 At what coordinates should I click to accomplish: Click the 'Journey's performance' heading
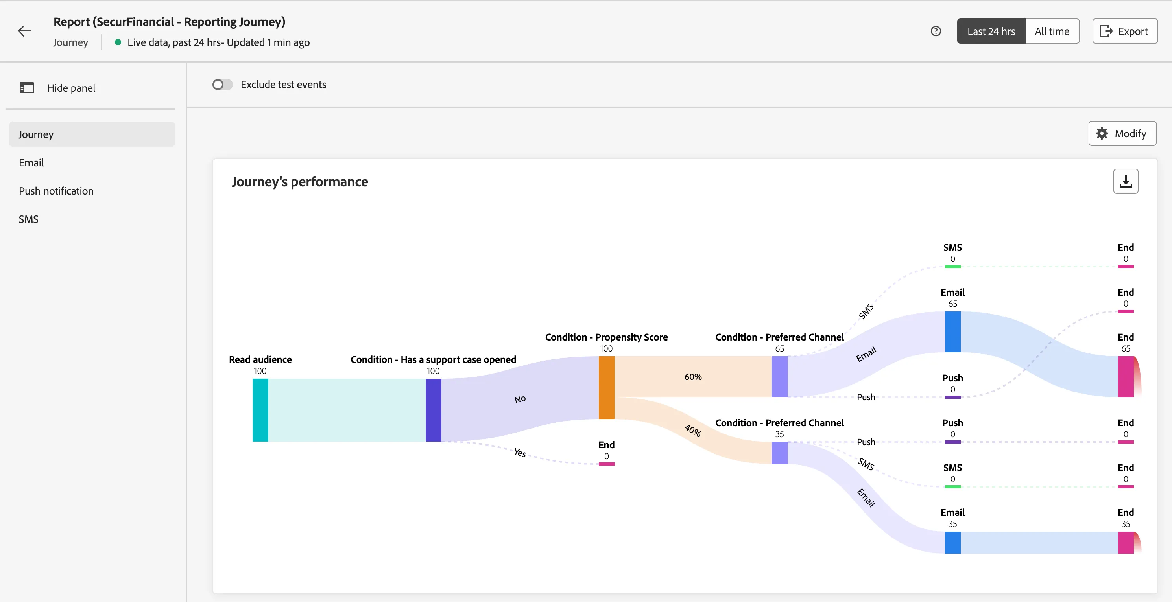[300, 181]
